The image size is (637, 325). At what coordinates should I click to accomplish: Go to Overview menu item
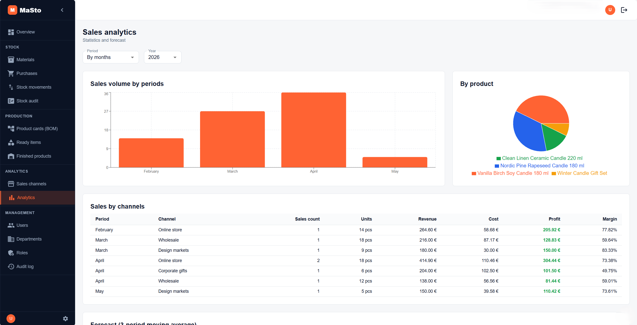38,32
